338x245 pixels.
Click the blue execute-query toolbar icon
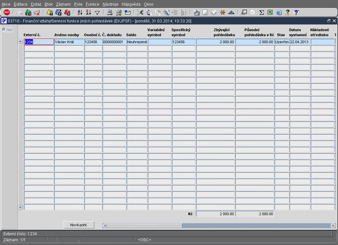(58, 13)
